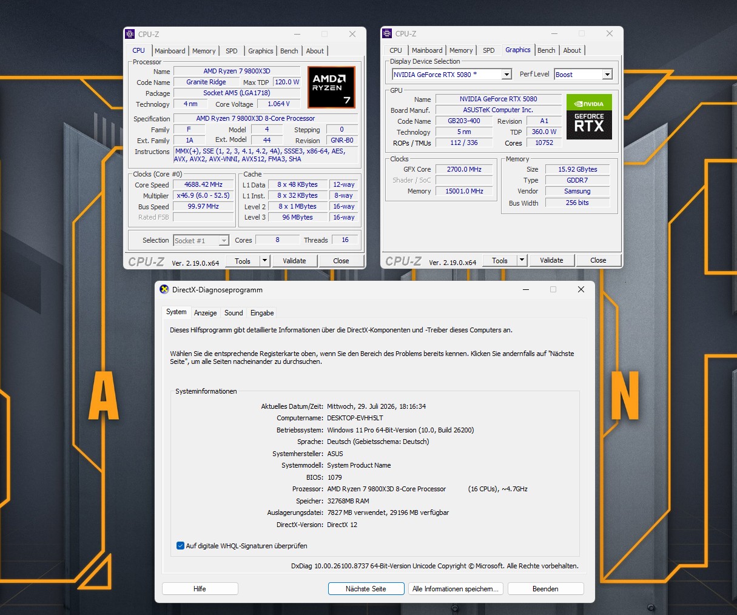Click the GFX Core value 2700.0 MHz
The height and width of the screenshot is (615, 737).
tap(465, 169)
